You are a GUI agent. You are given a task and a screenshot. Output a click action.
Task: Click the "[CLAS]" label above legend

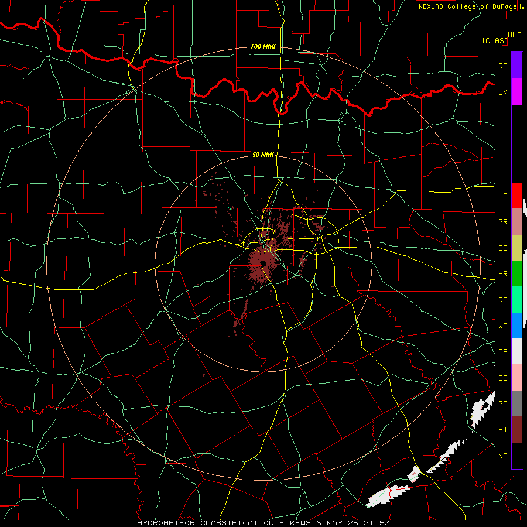click(495, 40)
